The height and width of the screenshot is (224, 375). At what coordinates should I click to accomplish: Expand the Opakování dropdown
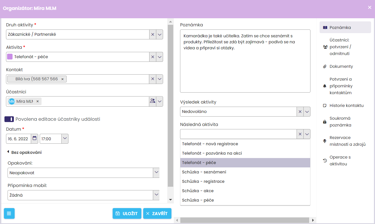coord(156,172)
